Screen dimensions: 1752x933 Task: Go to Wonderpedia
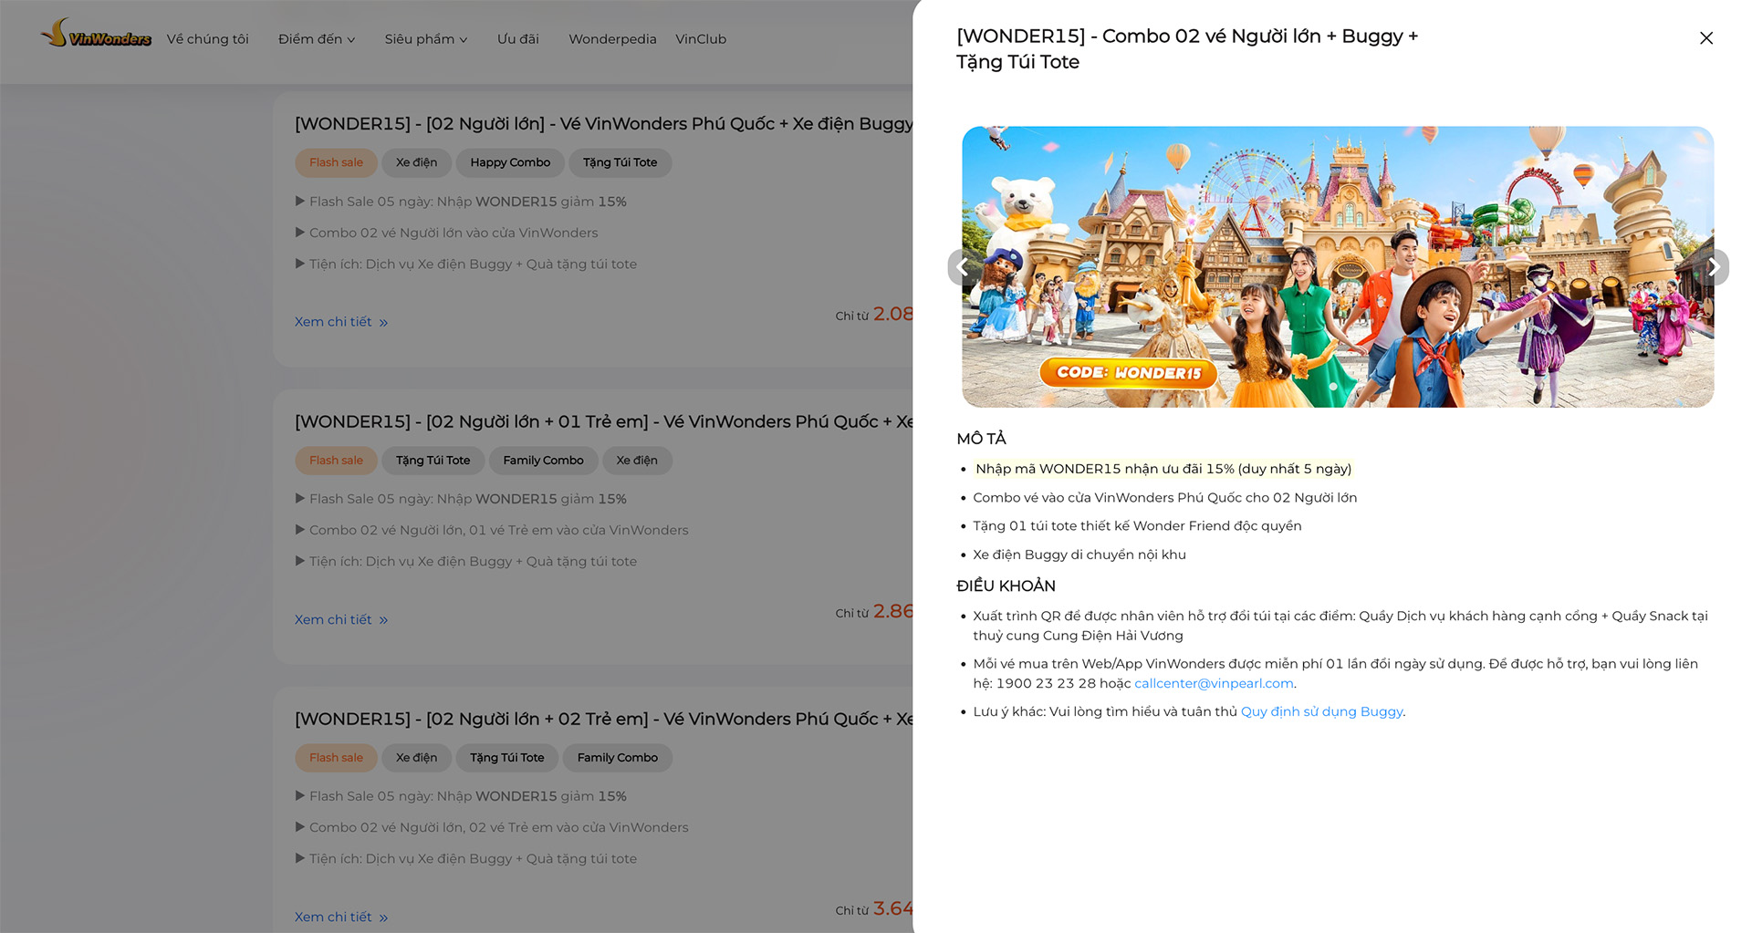coord(612,39)
